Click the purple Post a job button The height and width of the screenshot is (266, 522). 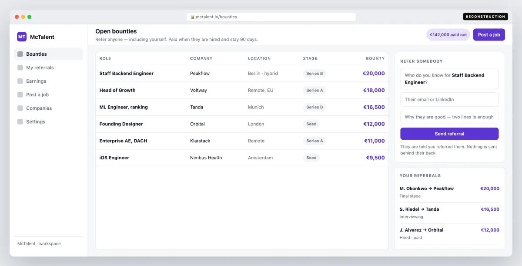pyautogui.click(x=489, y=35)
